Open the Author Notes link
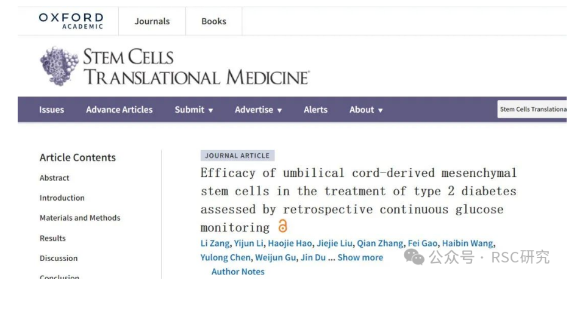Screen dimensions: 588x330 pos(238,272)
